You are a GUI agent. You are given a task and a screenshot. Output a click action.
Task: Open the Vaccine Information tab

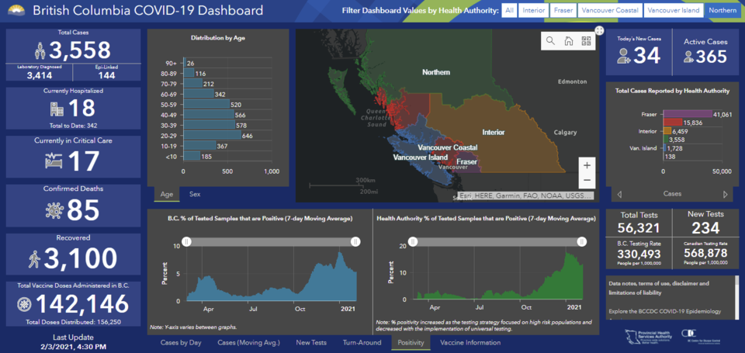click(470, 343)
